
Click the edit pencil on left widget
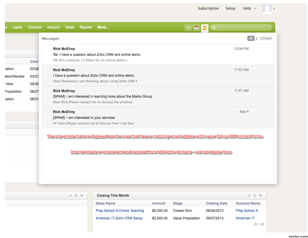70,196
